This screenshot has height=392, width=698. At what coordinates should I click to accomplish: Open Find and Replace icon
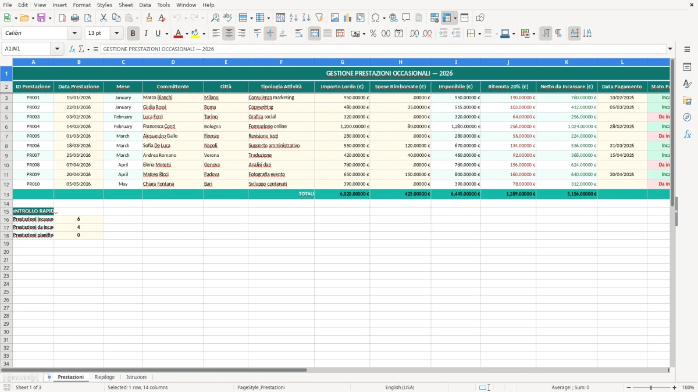(x=215, y=18)
